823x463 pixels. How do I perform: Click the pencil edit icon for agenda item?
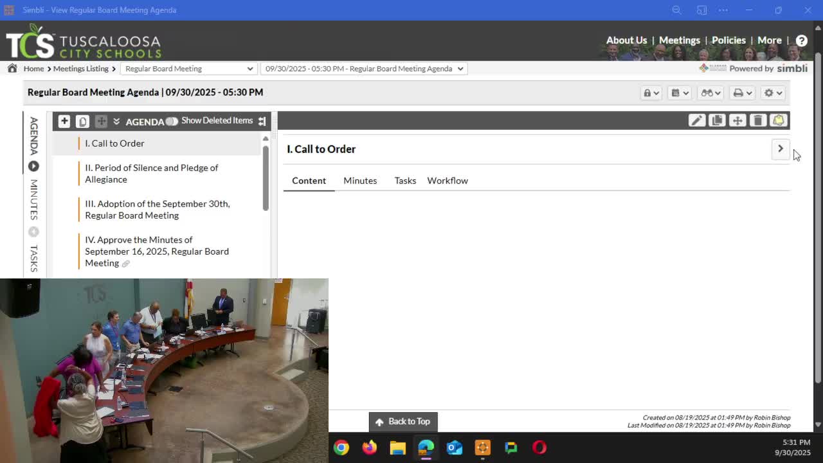pos(696,121)
